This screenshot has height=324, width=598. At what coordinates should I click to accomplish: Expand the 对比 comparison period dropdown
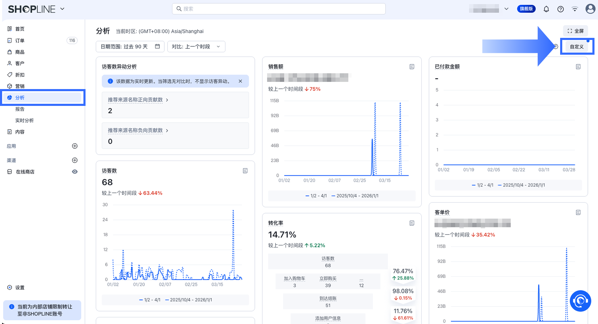(x=196, y=47)
